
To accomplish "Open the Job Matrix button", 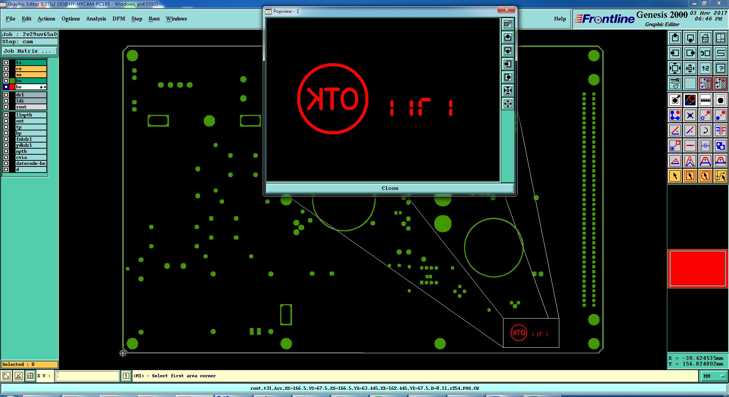I will pyautogui.click(x=30, y=51).
